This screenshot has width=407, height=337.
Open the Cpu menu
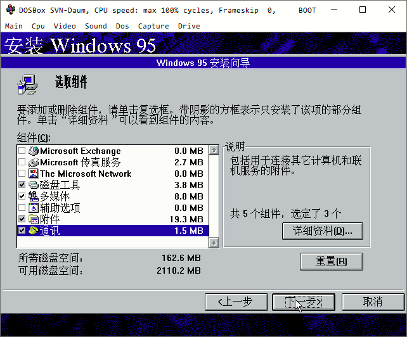38,26
